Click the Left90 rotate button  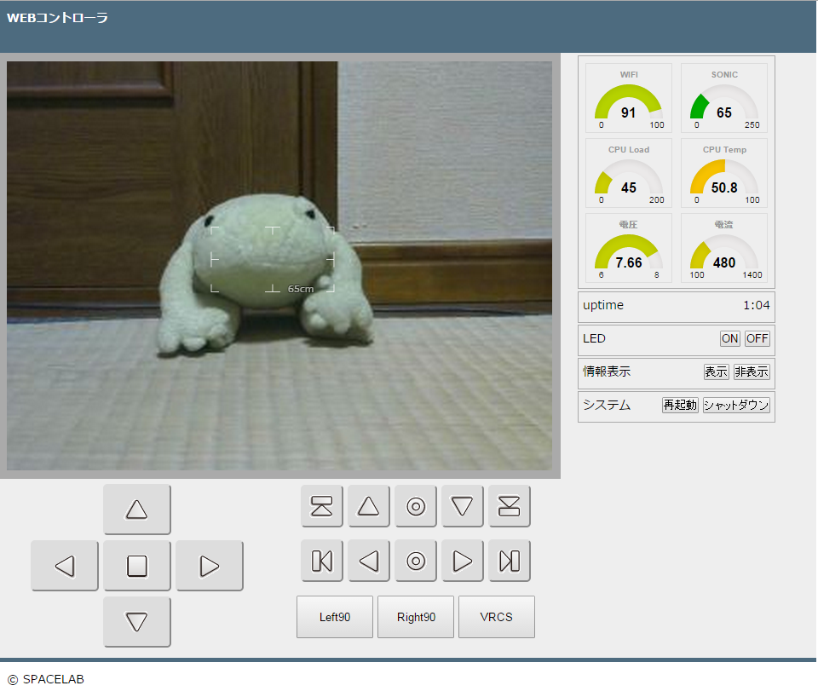(x=335, y=617)
